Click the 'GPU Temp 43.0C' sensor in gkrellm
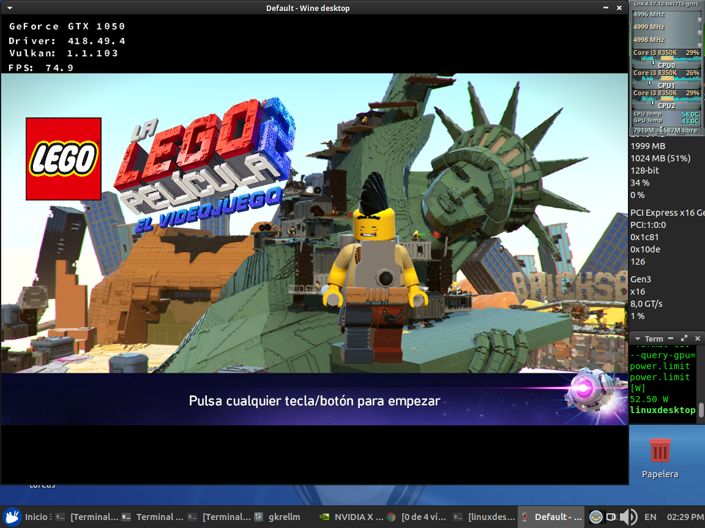Image resolution: width=705 pixels, height=528 pixels. point(666,121)
